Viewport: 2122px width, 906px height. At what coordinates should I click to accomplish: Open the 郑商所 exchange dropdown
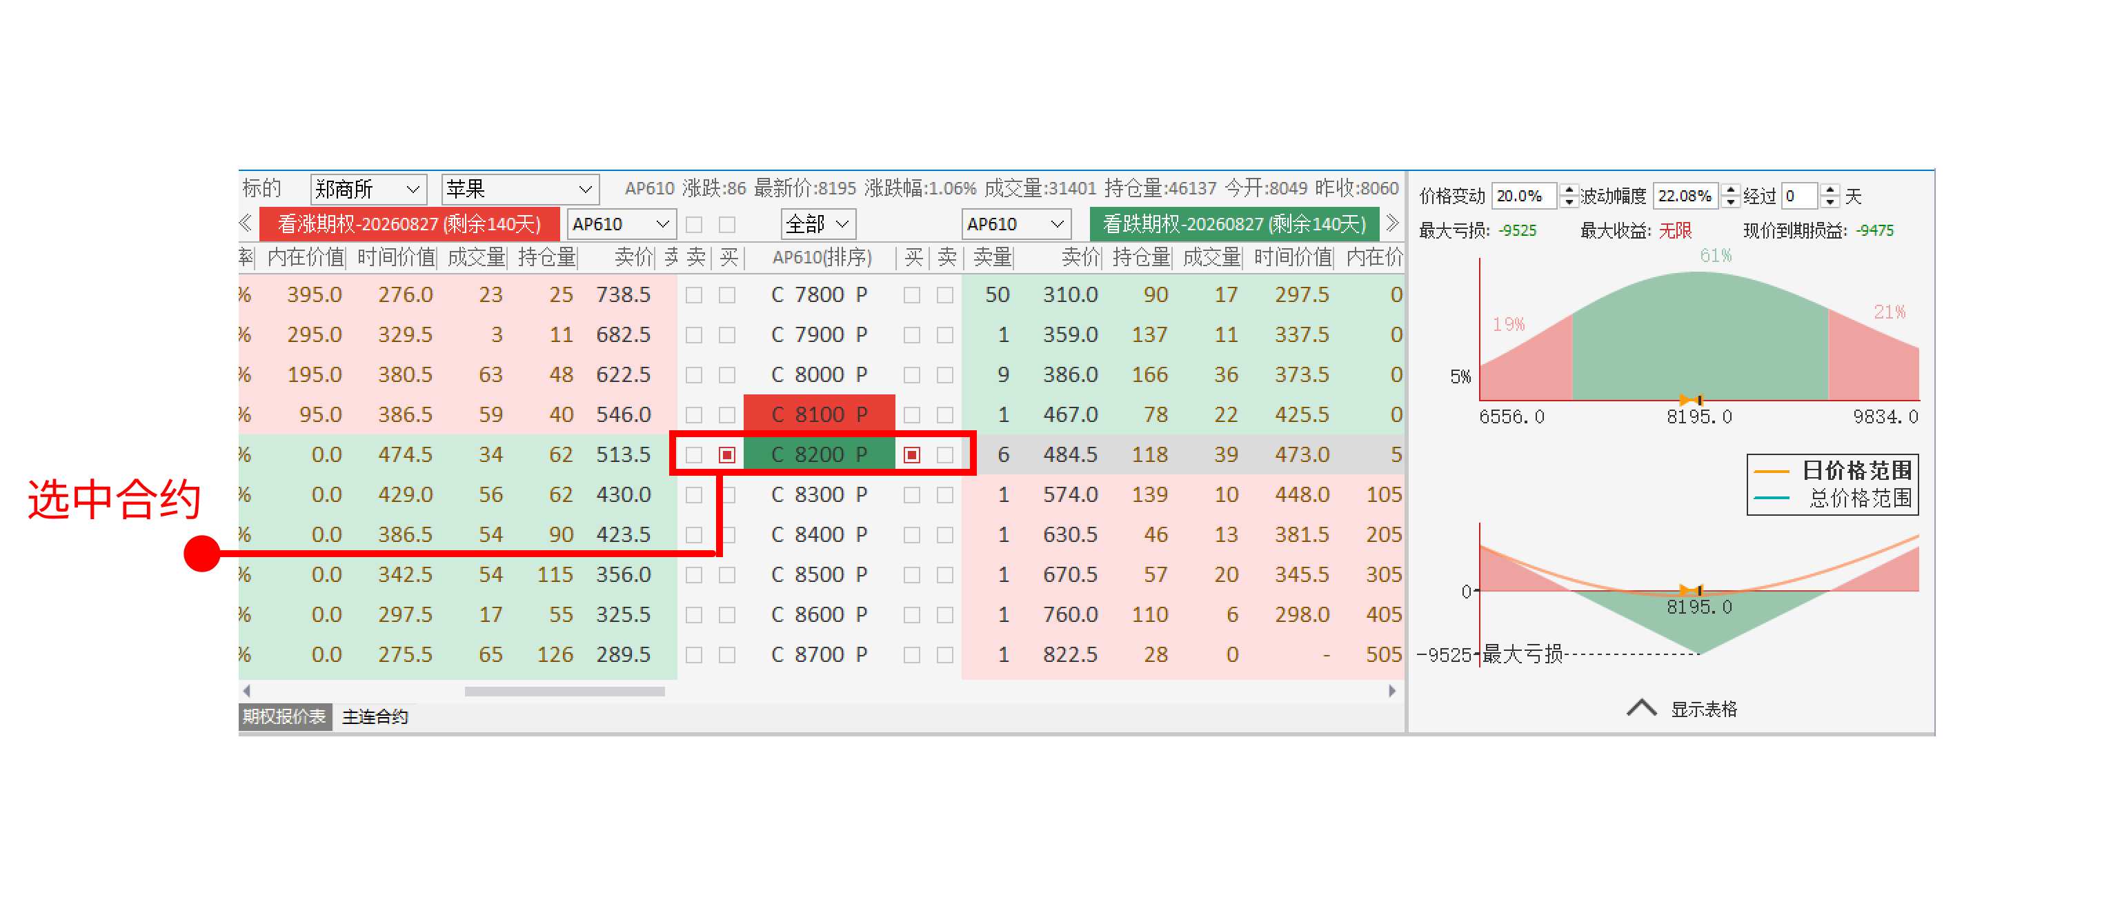(x=368, y=190)
